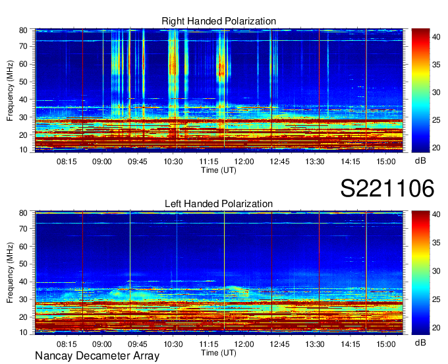Image resolution: width=448 pixels, height=364 pixels.
Task: Click the 10:30 time tick on the upper plot
Action: click(173, 162)
